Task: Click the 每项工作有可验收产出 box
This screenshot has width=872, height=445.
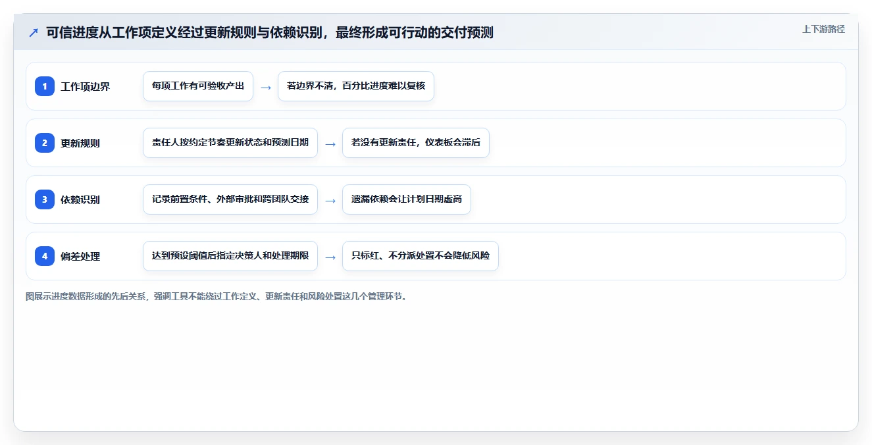Action: coord(198,86)
